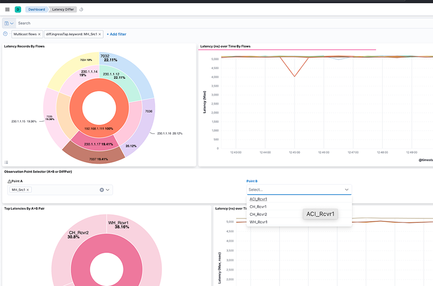Expand saved query dropdown chevron

[12, 24]
